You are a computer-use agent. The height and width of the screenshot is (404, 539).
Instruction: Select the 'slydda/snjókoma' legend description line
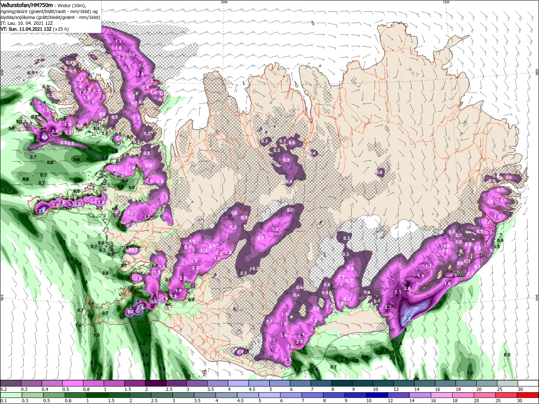click(50, 17)
